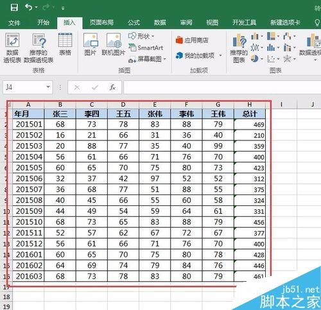Insert a hierarchy chart

(x=273, y=36)
